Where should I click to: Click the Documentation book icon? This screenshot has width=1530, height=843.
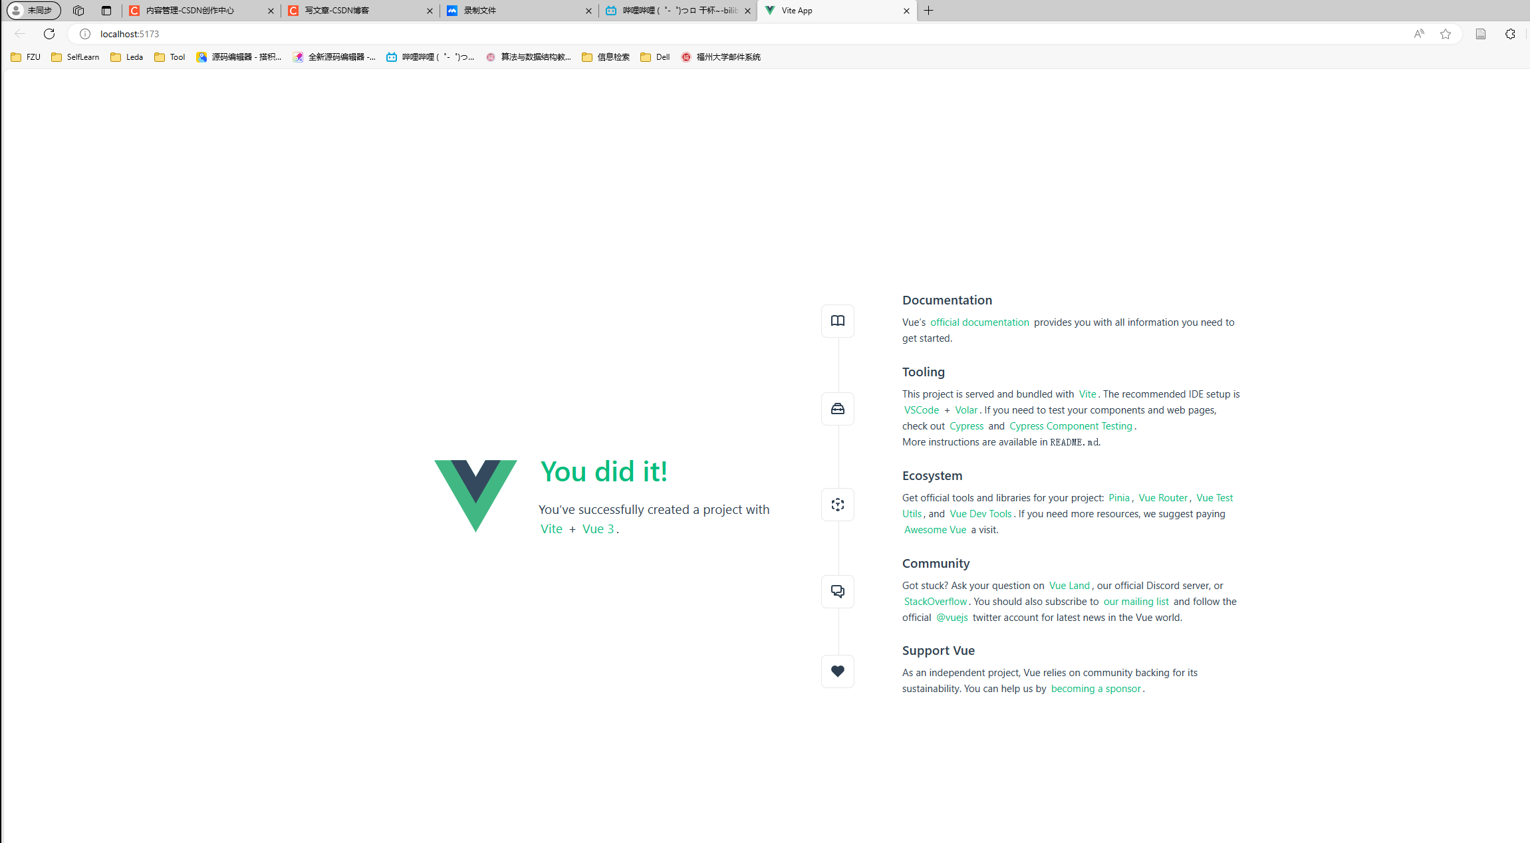coord(837,321)
